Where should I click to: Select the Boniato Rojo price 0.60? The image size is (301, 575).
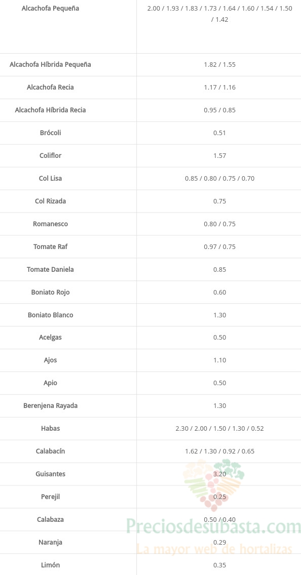219,292
